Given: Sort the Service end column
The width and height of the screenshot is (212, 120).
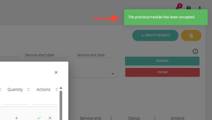Looking at the screenshot, I should tap(111, 118).
